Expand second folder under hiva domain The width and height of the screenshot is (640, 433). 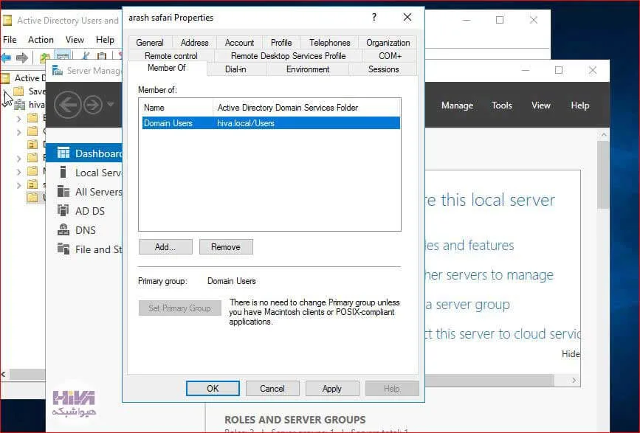(x=18, y=132)
